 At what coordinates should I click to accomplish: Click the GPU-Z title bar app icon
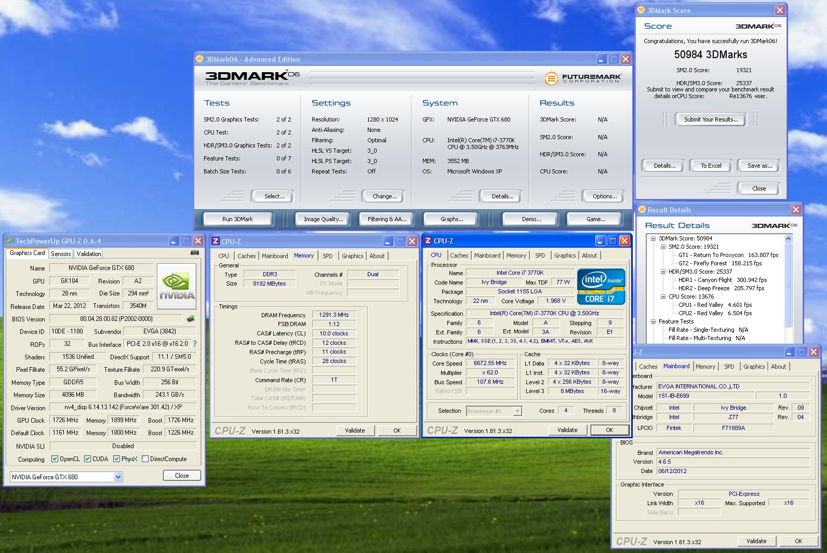point(9,241)
